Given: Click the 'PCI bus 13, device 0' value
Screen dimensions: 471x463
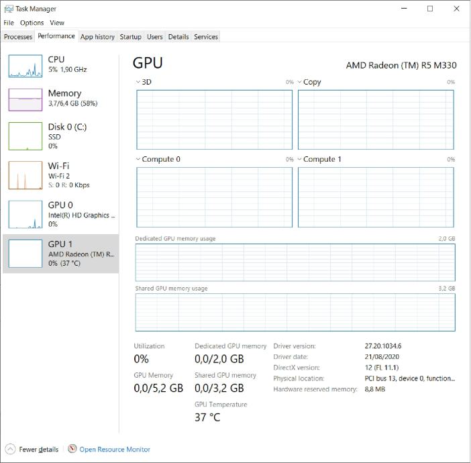Looking at the screenshot, I should (x=410, y=378).
